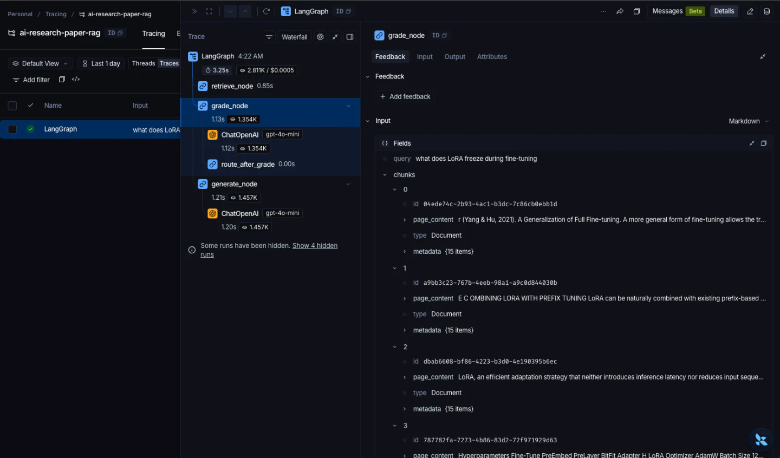The height and width of the screenshot is (458, 780).
Task: Switch to the Details view
Action: click(724, 11)
